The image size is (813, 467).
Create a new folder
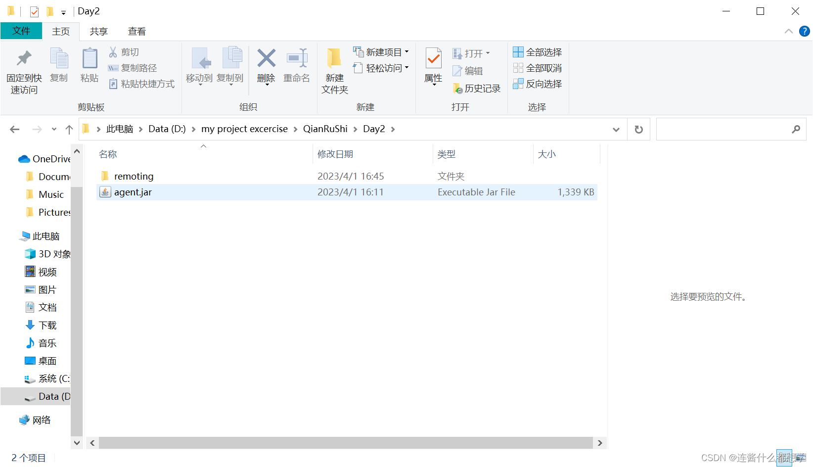point(334,71)
